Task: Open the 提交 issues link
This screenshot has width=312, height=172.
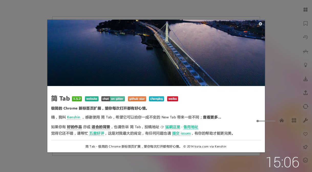Action: (181, 133)
